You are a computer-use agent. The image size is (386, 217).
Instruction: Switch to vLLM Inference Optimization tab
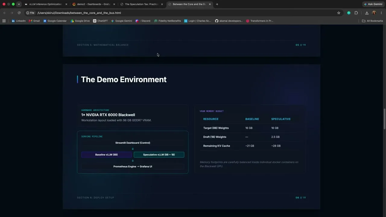45,4
